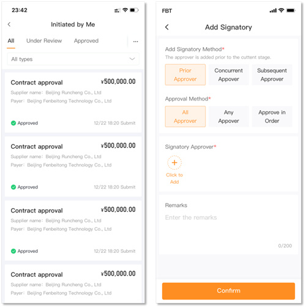
Task: Select Prior Approver signatory method
Action: coord(185,75)
